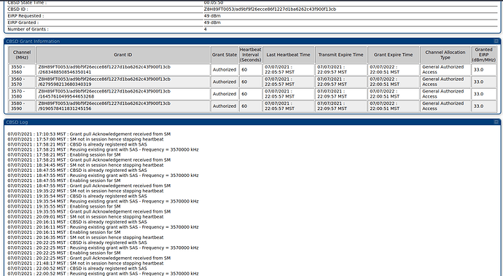Image resolution: width=503 pixels, height=276 pixels.
Task: Click Granted EIRP 33.0 in 3580 - 3590 row
Action: [x=484, y=106]
